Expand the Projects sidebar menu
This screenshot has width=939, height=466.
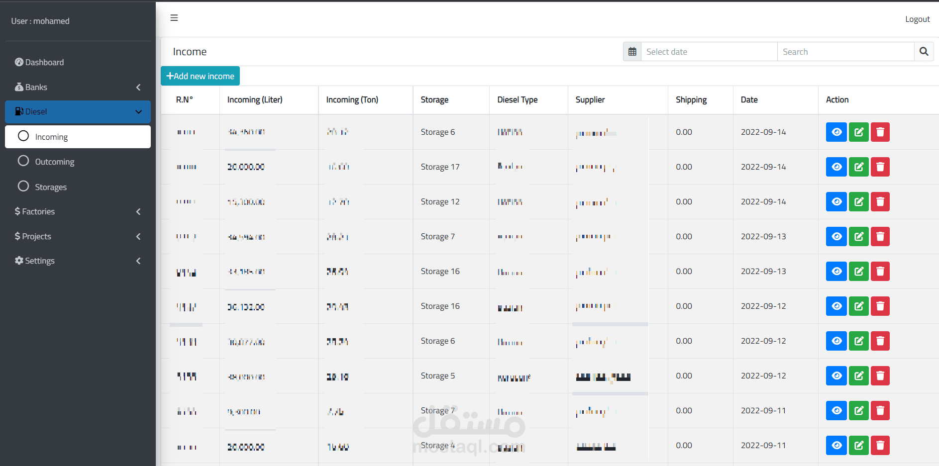[x=78, y=236]
